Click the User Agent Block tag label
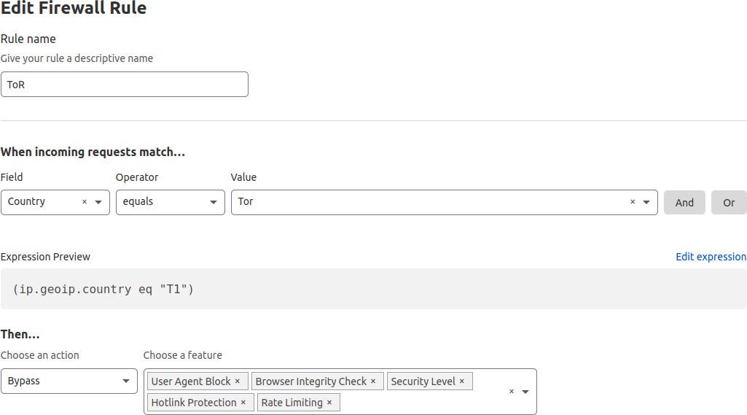This screenshot has width=747, height=415. [191, 381]
